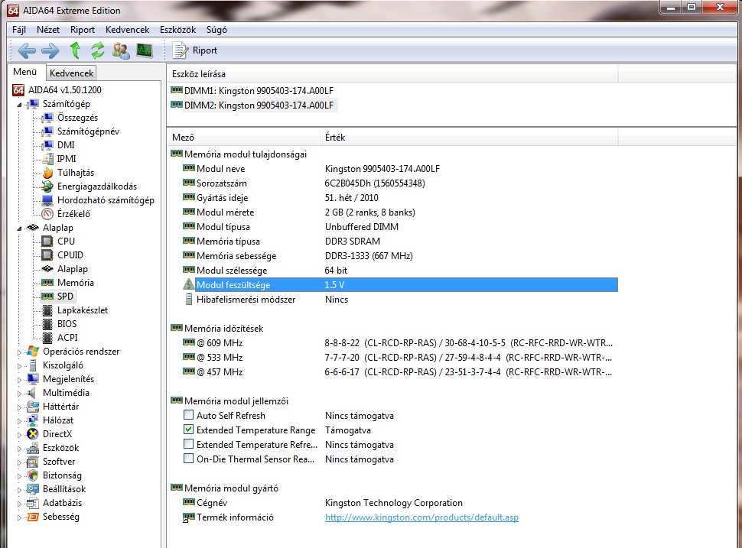
Task: Go up one level with green arrow
Action: pyautogui.click(x=75, y=50)
